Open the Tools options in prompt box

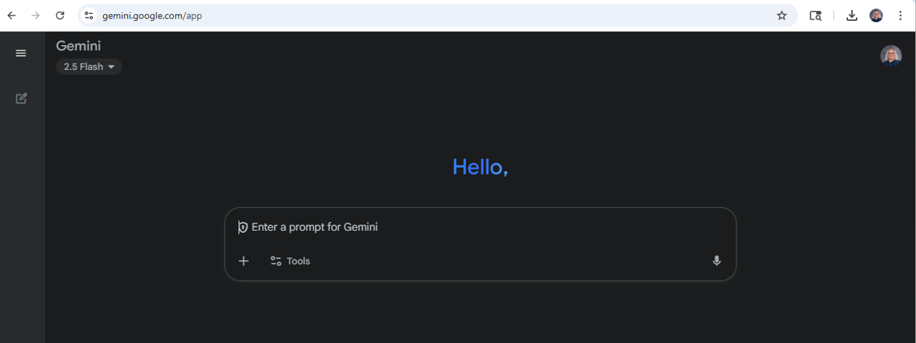[x=290, y=261]
